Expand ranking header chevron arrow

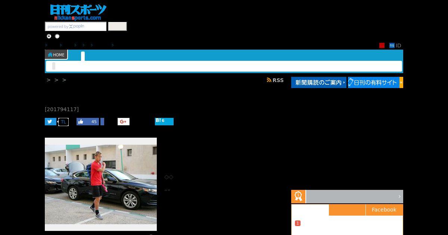(399, 197)
